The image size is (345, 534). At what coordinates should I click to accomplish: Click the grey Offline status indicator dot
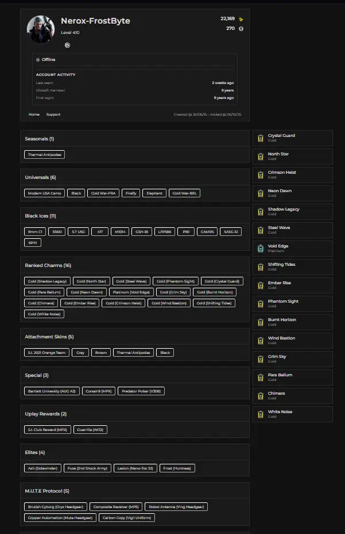[x=38, y=60]
